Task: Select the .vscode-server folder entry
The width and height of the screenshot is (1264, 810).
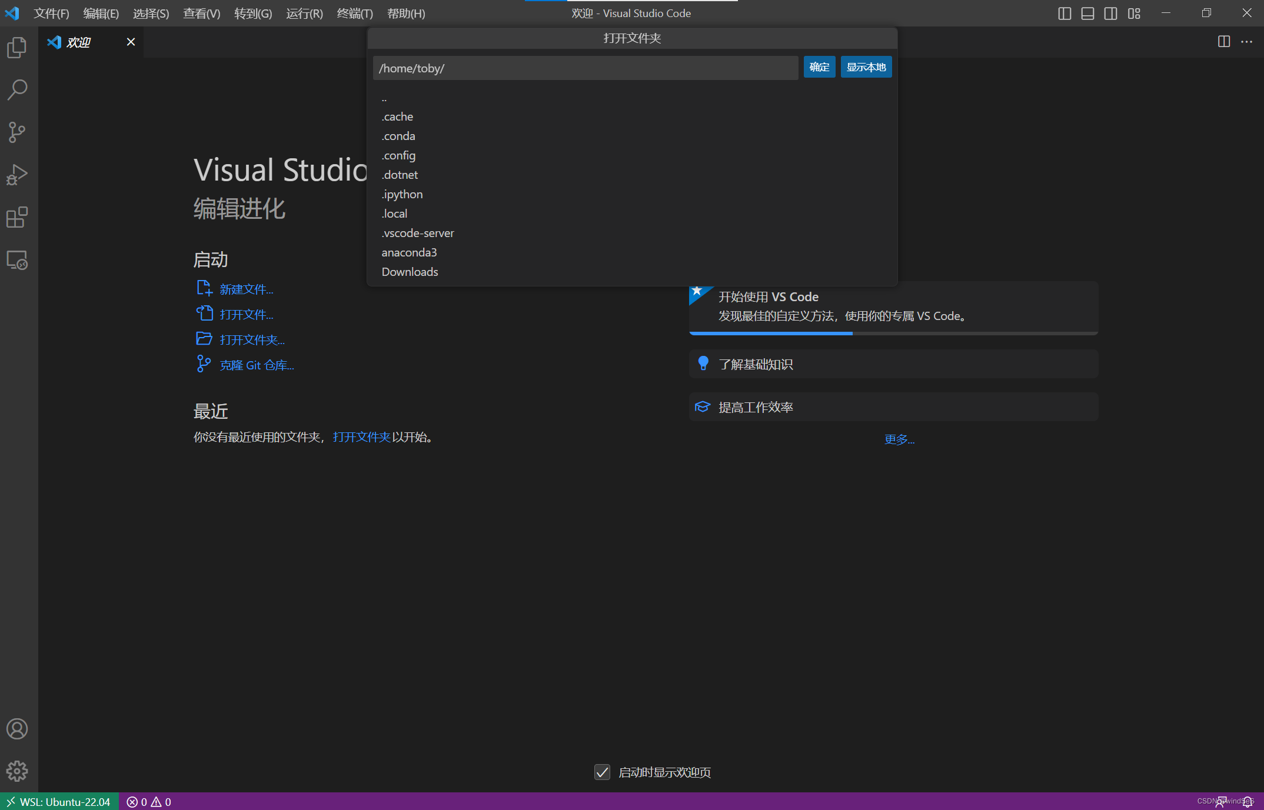Action: [x=632, y=233]
